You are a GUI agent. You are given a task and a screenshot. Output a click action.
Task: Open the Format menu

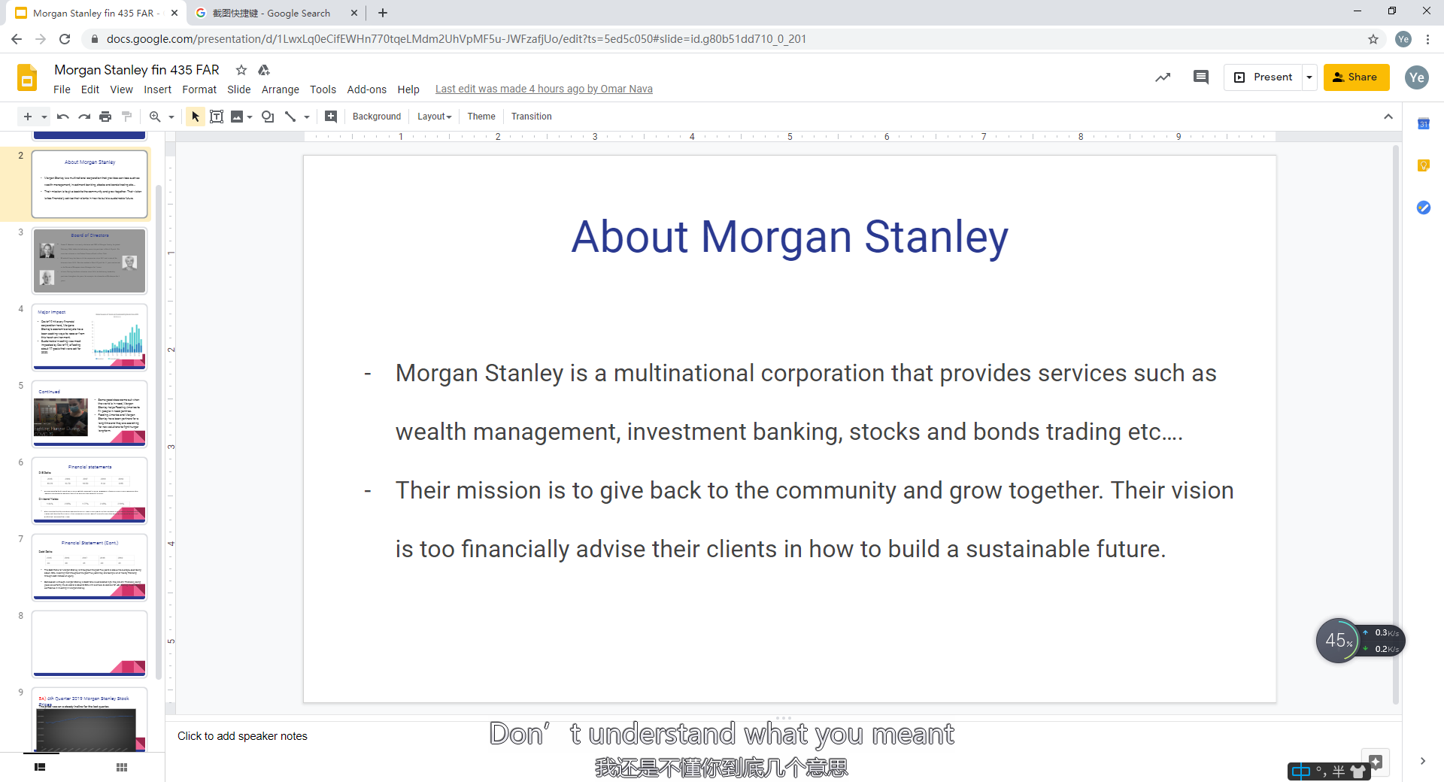point(199,89)
